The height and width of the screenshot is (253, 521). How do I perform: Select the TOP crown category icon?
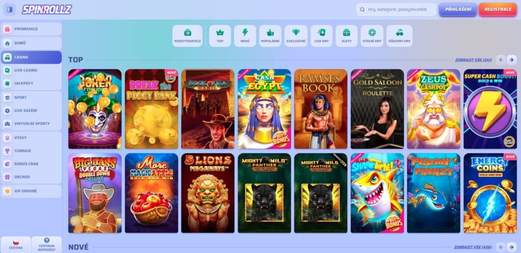click(220, 36)
